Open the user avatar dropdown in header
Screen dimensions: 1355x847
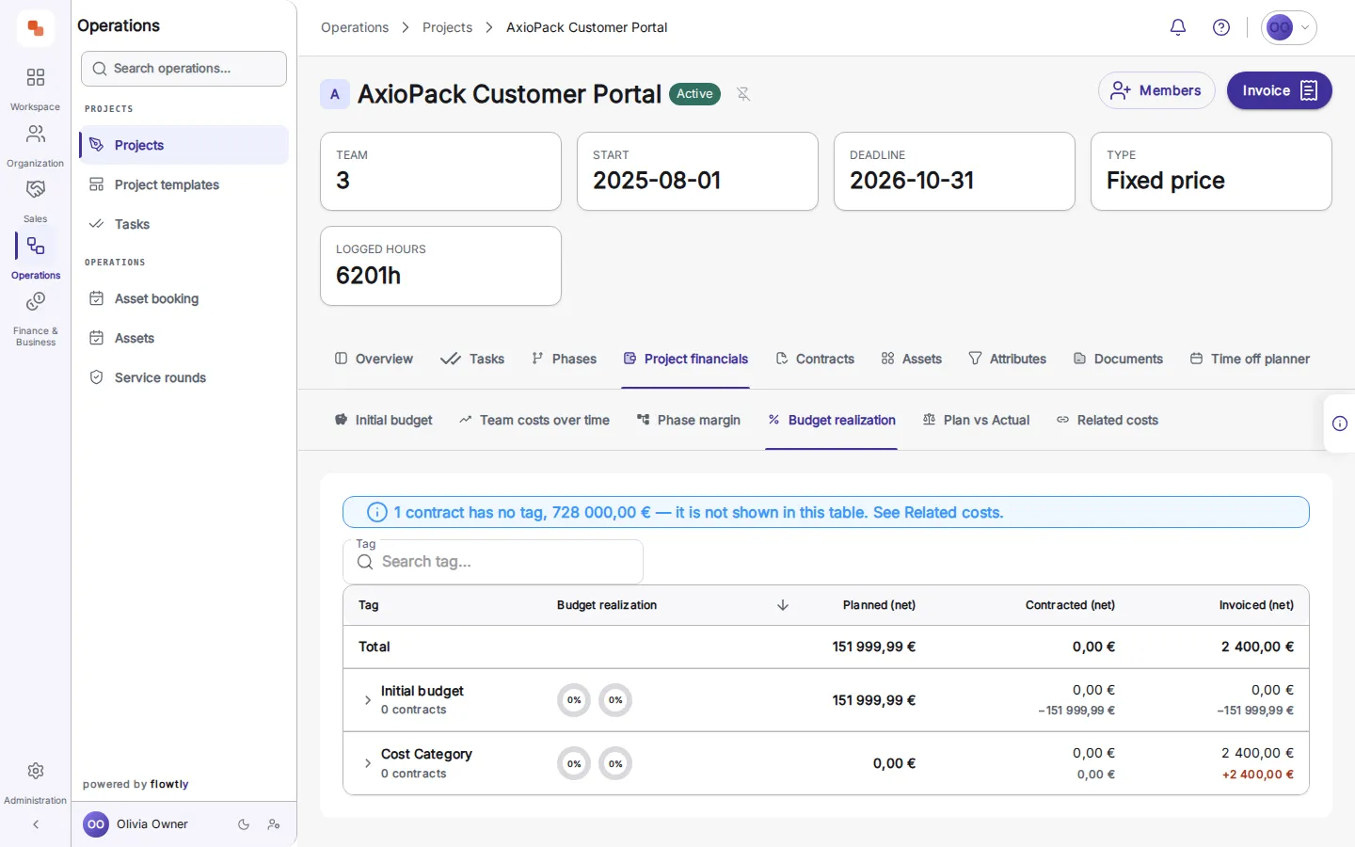(x=1289, y=27)
